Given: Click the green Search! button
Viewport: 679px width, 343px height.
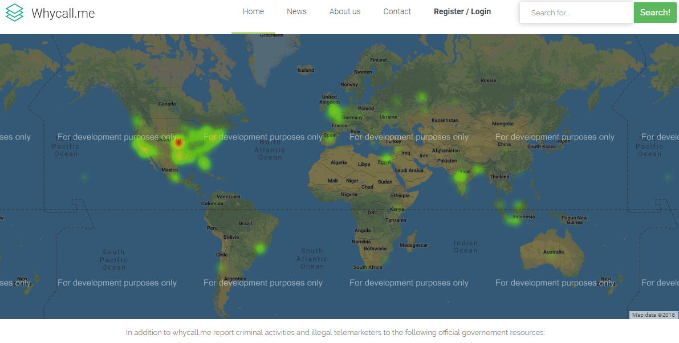Looking at the screenshot, I should click(x=655, y=13).
